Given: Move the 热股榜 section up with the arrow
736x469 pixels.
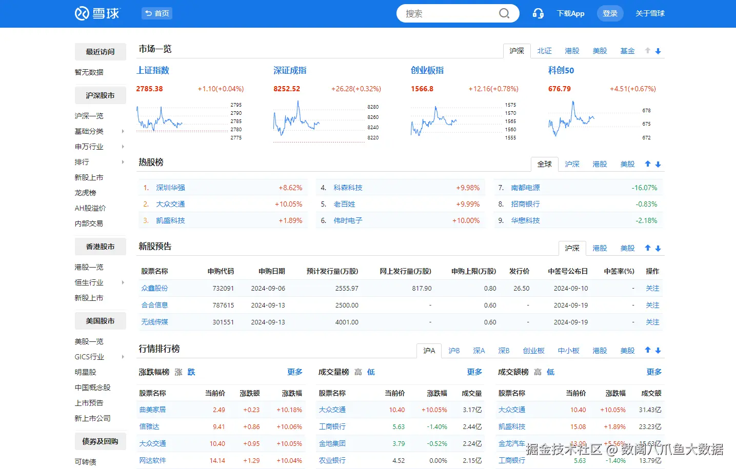Looking at the screenshot, I should tap(648, 164).
